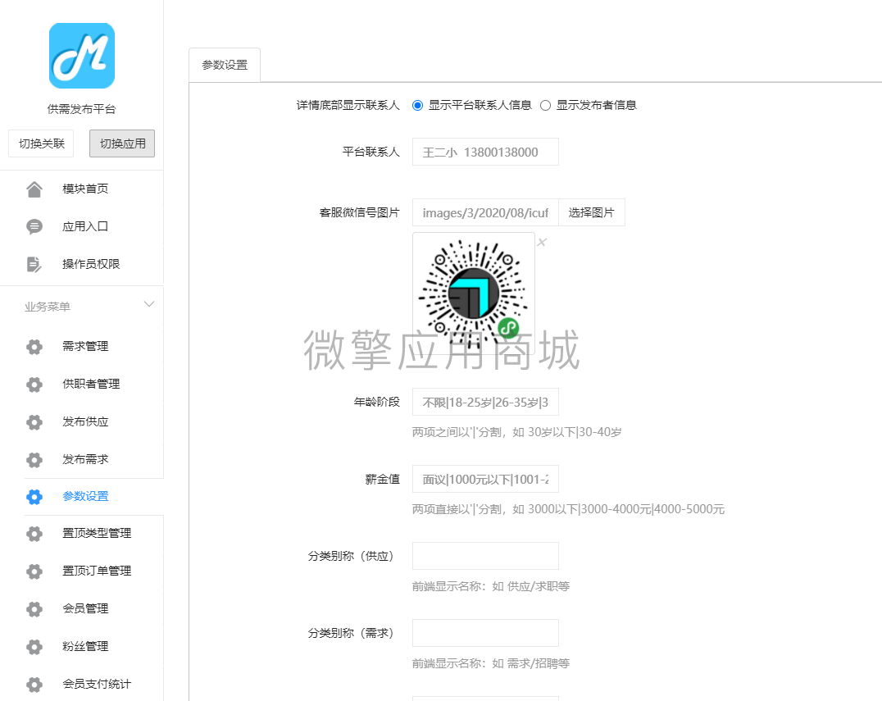
Task: Focus the 客服微信号图片 path field
Action: point(485,212)
